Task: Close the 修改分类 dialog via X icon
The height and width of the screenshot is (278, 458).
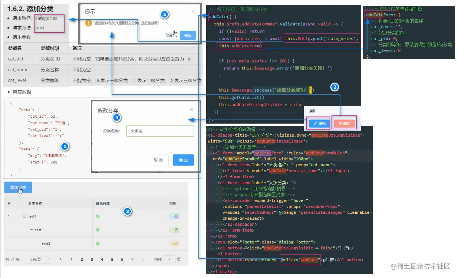Action: 191,109
